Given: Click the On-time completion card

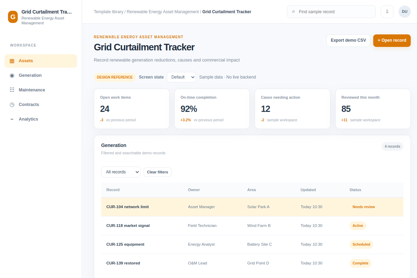Looking at the screenshot, I should pos(212,109).
